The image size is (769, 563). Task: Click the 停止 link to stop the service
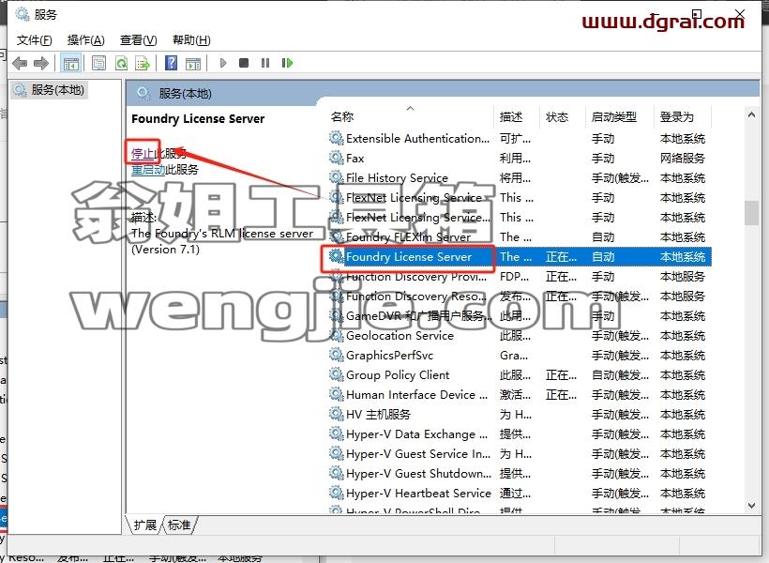click(143, 153)
